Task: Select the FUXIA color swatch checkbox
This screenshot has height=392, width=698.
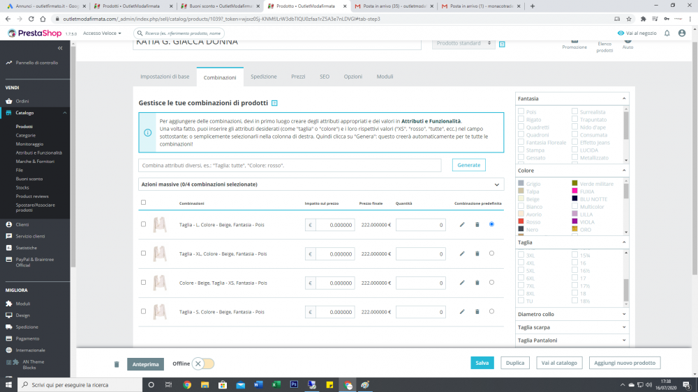Action: 574,191
